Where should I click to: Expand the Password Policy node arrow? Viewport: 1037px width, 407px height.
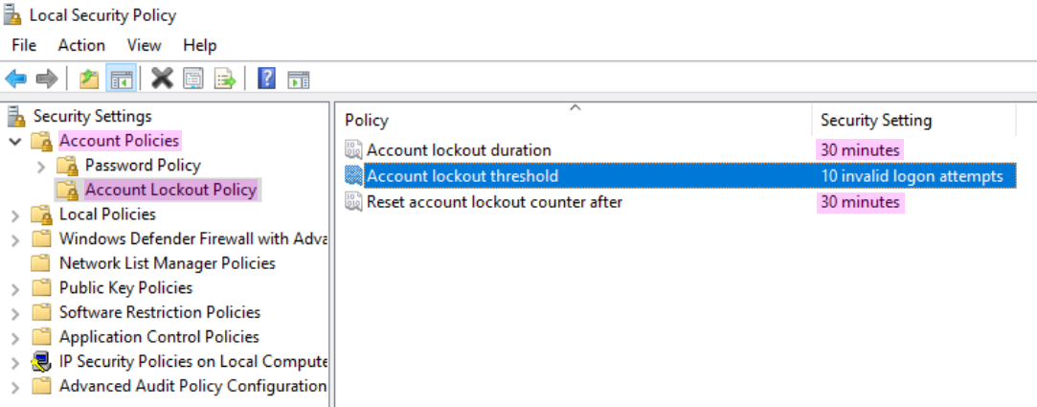(x=42, y=166)
